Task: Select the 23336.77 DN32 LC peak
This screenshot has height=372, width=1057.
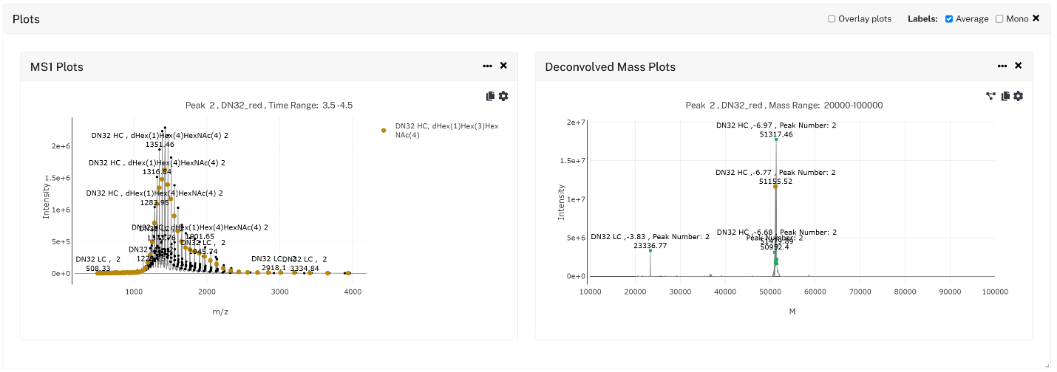Action: pos(650,251)
